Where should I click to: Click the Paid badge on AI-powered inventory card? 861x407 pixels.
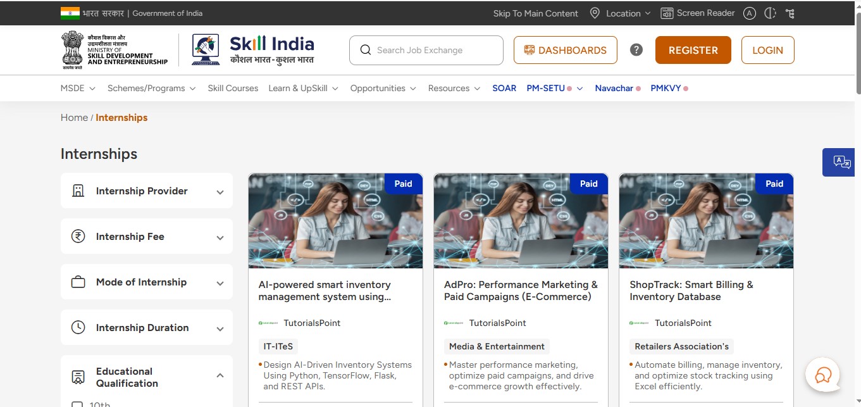pos(404,184)
